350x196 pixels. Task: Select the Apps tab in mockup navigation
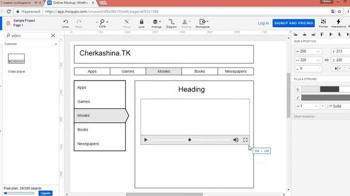pos(92,71)
